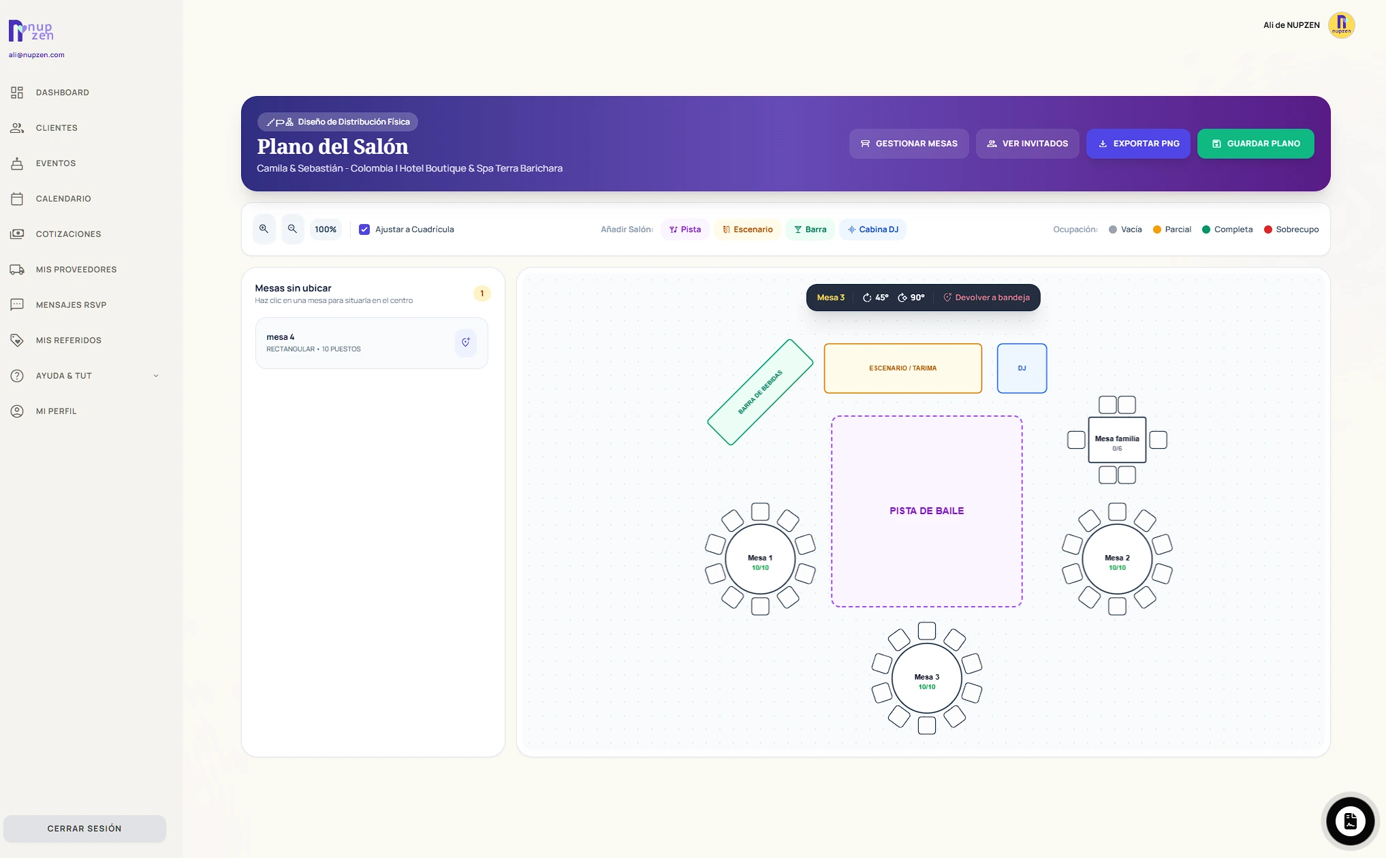1386x858 pixels.
Task: Go to Cotizaciones menu item
Action: tap(68, 234)
